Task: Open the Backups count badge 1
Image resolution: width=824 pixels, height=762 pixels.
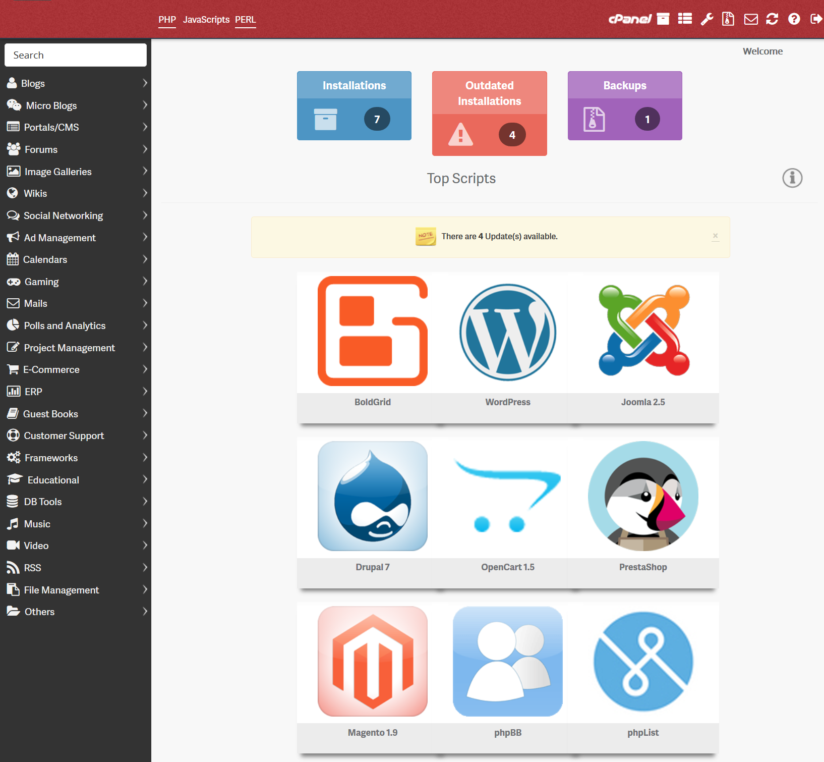Action: (x=648, y=119)
